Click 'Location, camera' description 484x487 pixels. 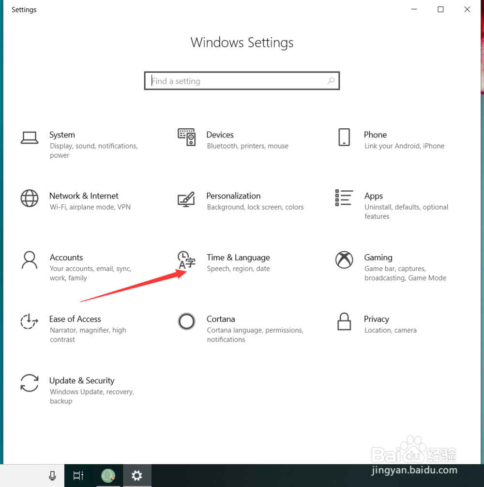tap(390, 330)
